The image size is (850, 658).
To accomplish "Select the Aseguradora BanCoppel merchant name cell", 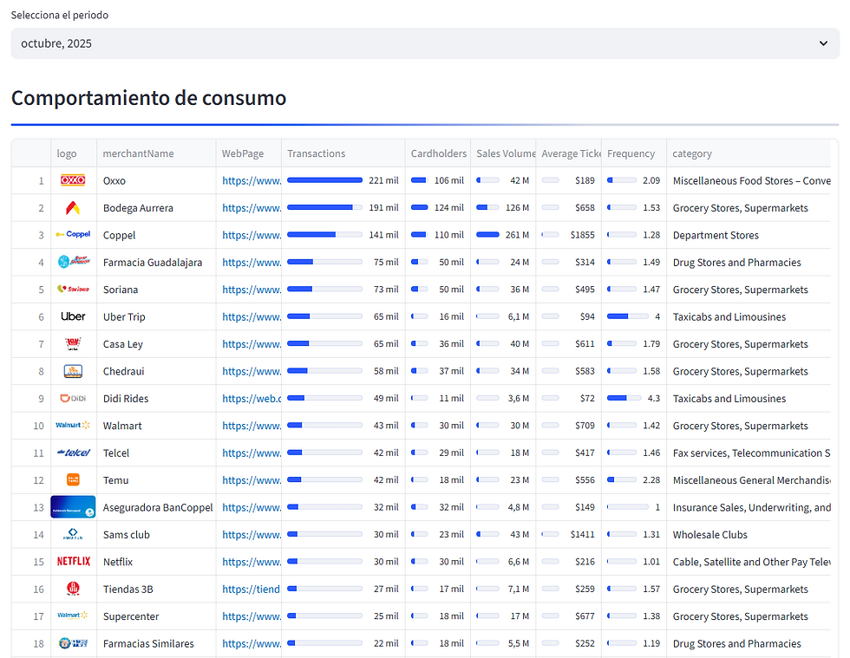I will point(156,507).
